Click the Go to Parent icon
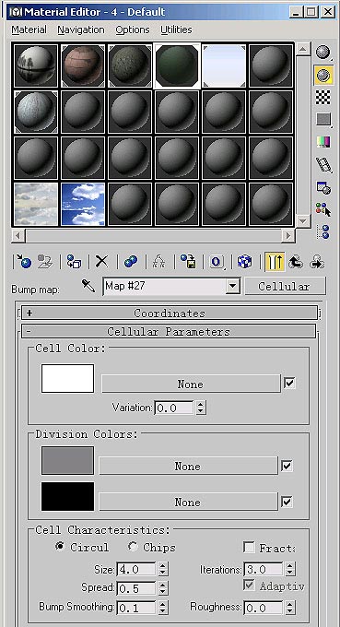 coord(296,262)
